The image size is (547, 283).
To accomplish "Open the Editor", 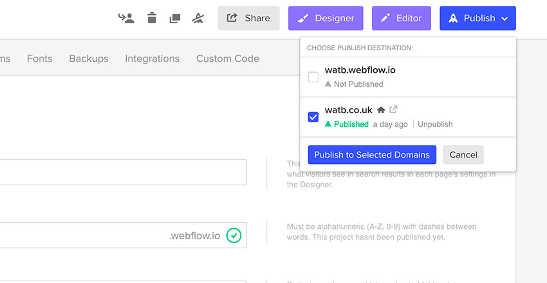I will pyautogui.click(x=401, y=18).
